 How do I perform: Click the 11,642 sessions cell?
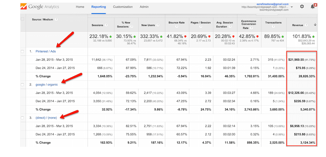(x=96, y=60)
